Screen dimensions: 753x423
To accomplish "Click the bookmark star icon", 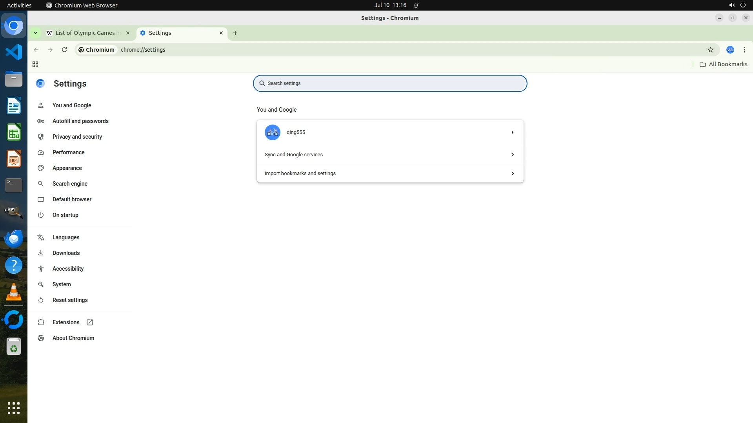I will tap(710, 50).
